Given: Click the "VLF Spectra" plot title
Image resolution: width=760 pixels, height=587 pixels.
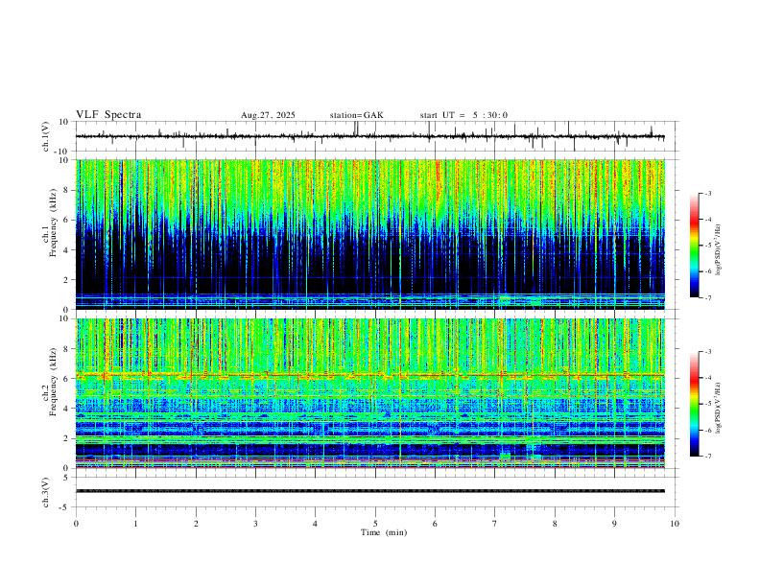Looking at the screenshot, I should [x=108, y=115].
